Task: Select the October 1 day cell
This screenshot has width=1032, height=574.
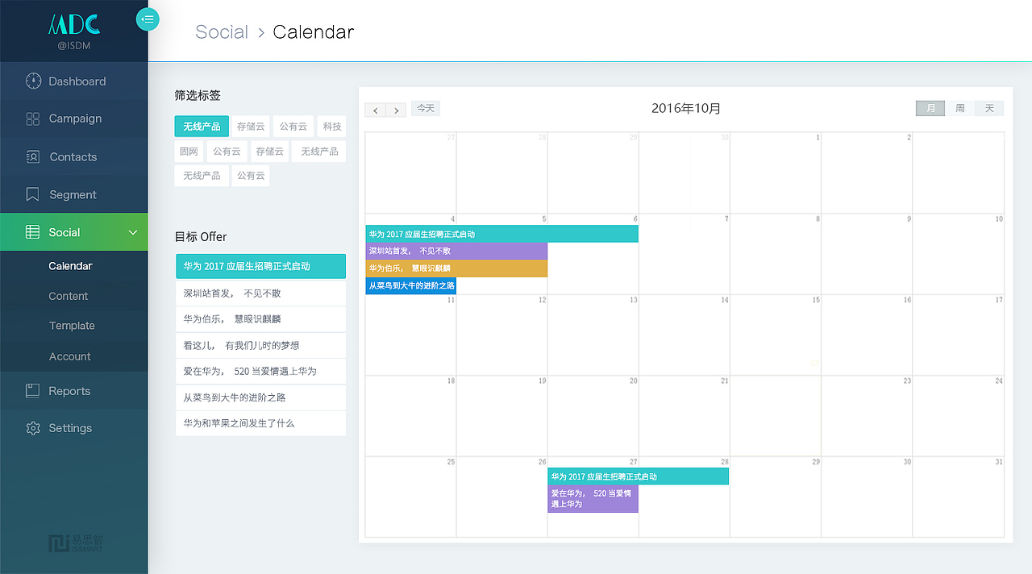Action: pos(776,173)
